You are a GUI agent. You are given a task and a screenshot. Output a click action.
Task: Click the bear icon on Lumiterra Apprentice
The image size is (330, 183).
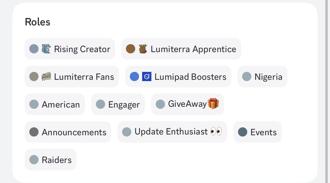click(x=143, y=49)
